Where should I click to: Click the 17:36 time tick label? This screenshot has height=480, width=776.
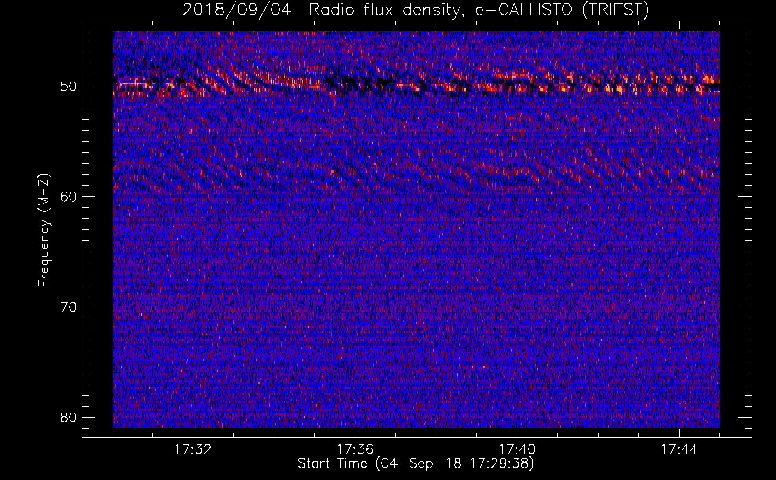coord(355,450)
